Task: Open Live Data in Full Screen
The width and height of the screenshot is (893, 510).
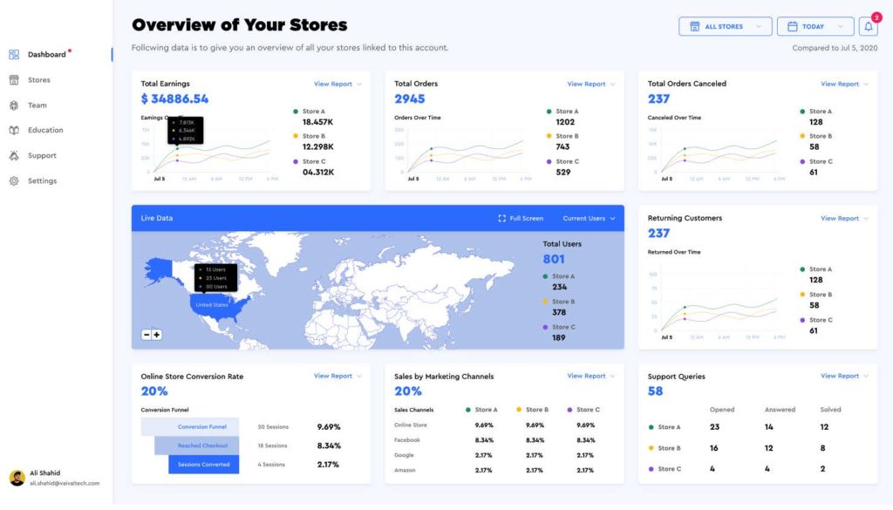Action: (x=521, y=219)
